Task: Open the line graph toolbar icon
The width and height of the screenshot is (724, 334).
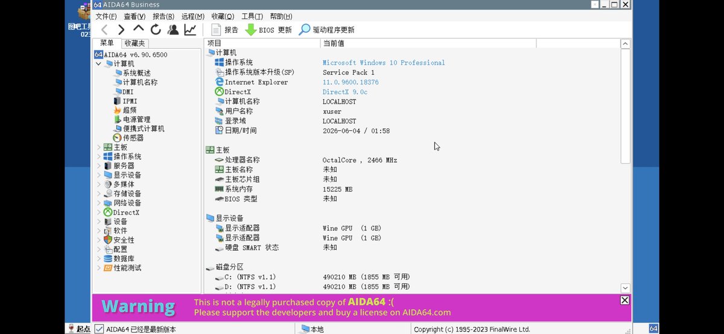Action: point(190,30)
